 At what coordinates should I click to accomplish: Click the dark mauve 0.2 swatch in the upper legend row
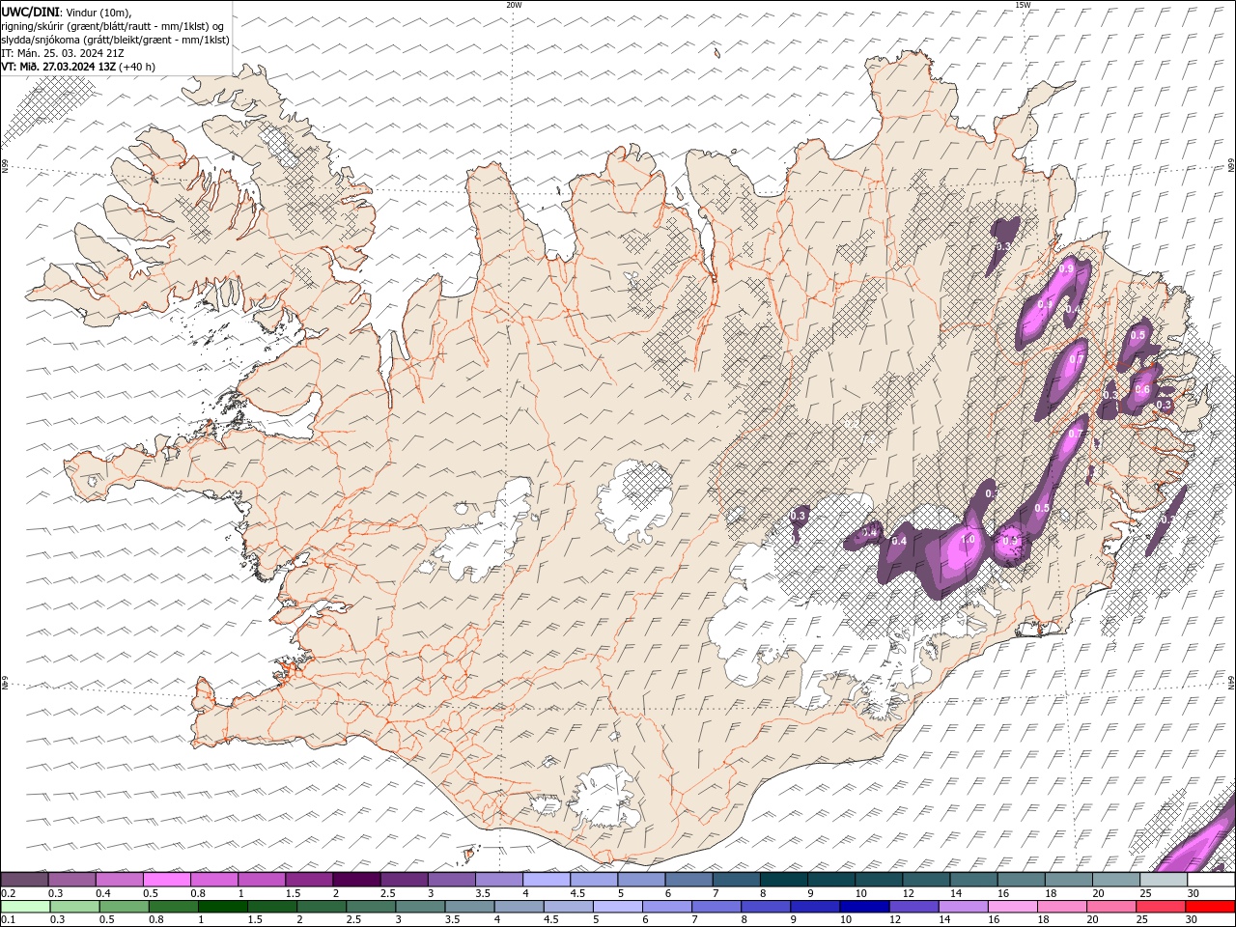[x=24, y=880]
